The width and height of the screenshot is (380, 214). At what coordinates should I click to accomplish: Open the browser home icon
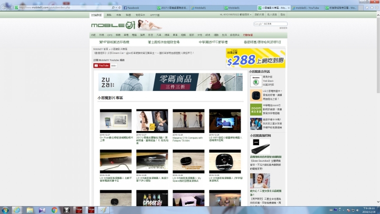coord(367,8)
